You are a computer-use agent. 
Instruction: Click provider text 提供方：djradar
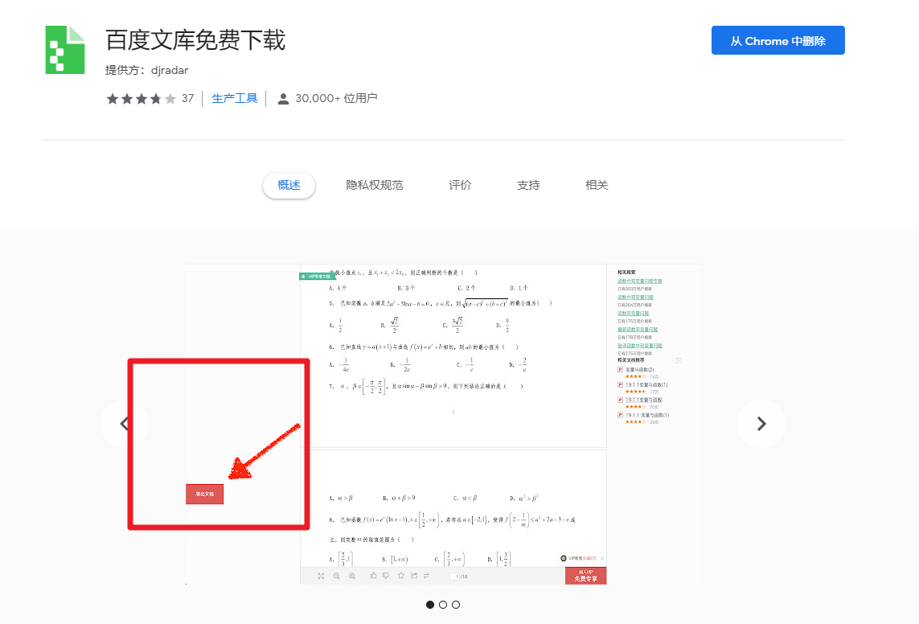[x=146, y=70]
